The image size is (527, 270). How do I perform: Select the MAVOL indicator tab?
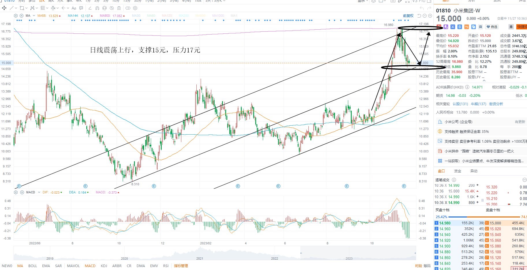(x=73, y=266)
